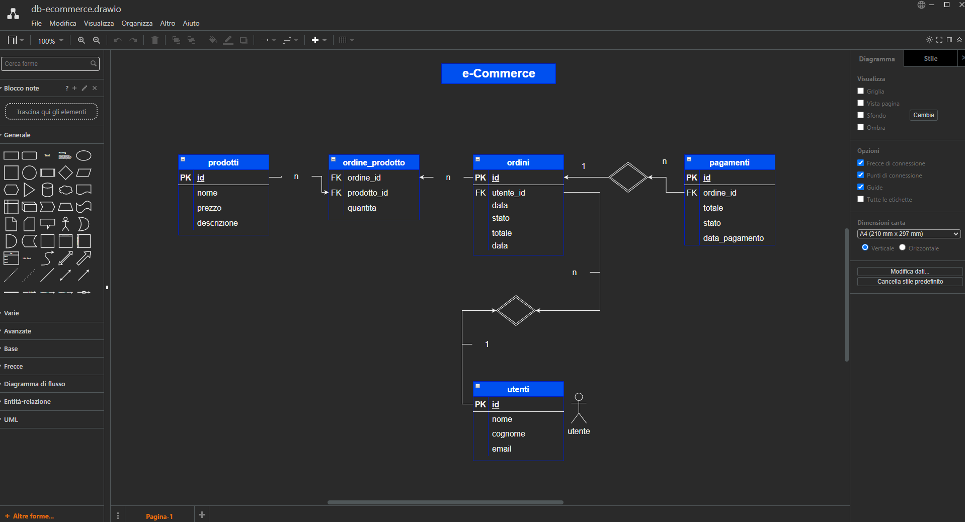Enable the Vista pagina checkbox
Viewport: 965px width, 522px height.
[860, 103]
